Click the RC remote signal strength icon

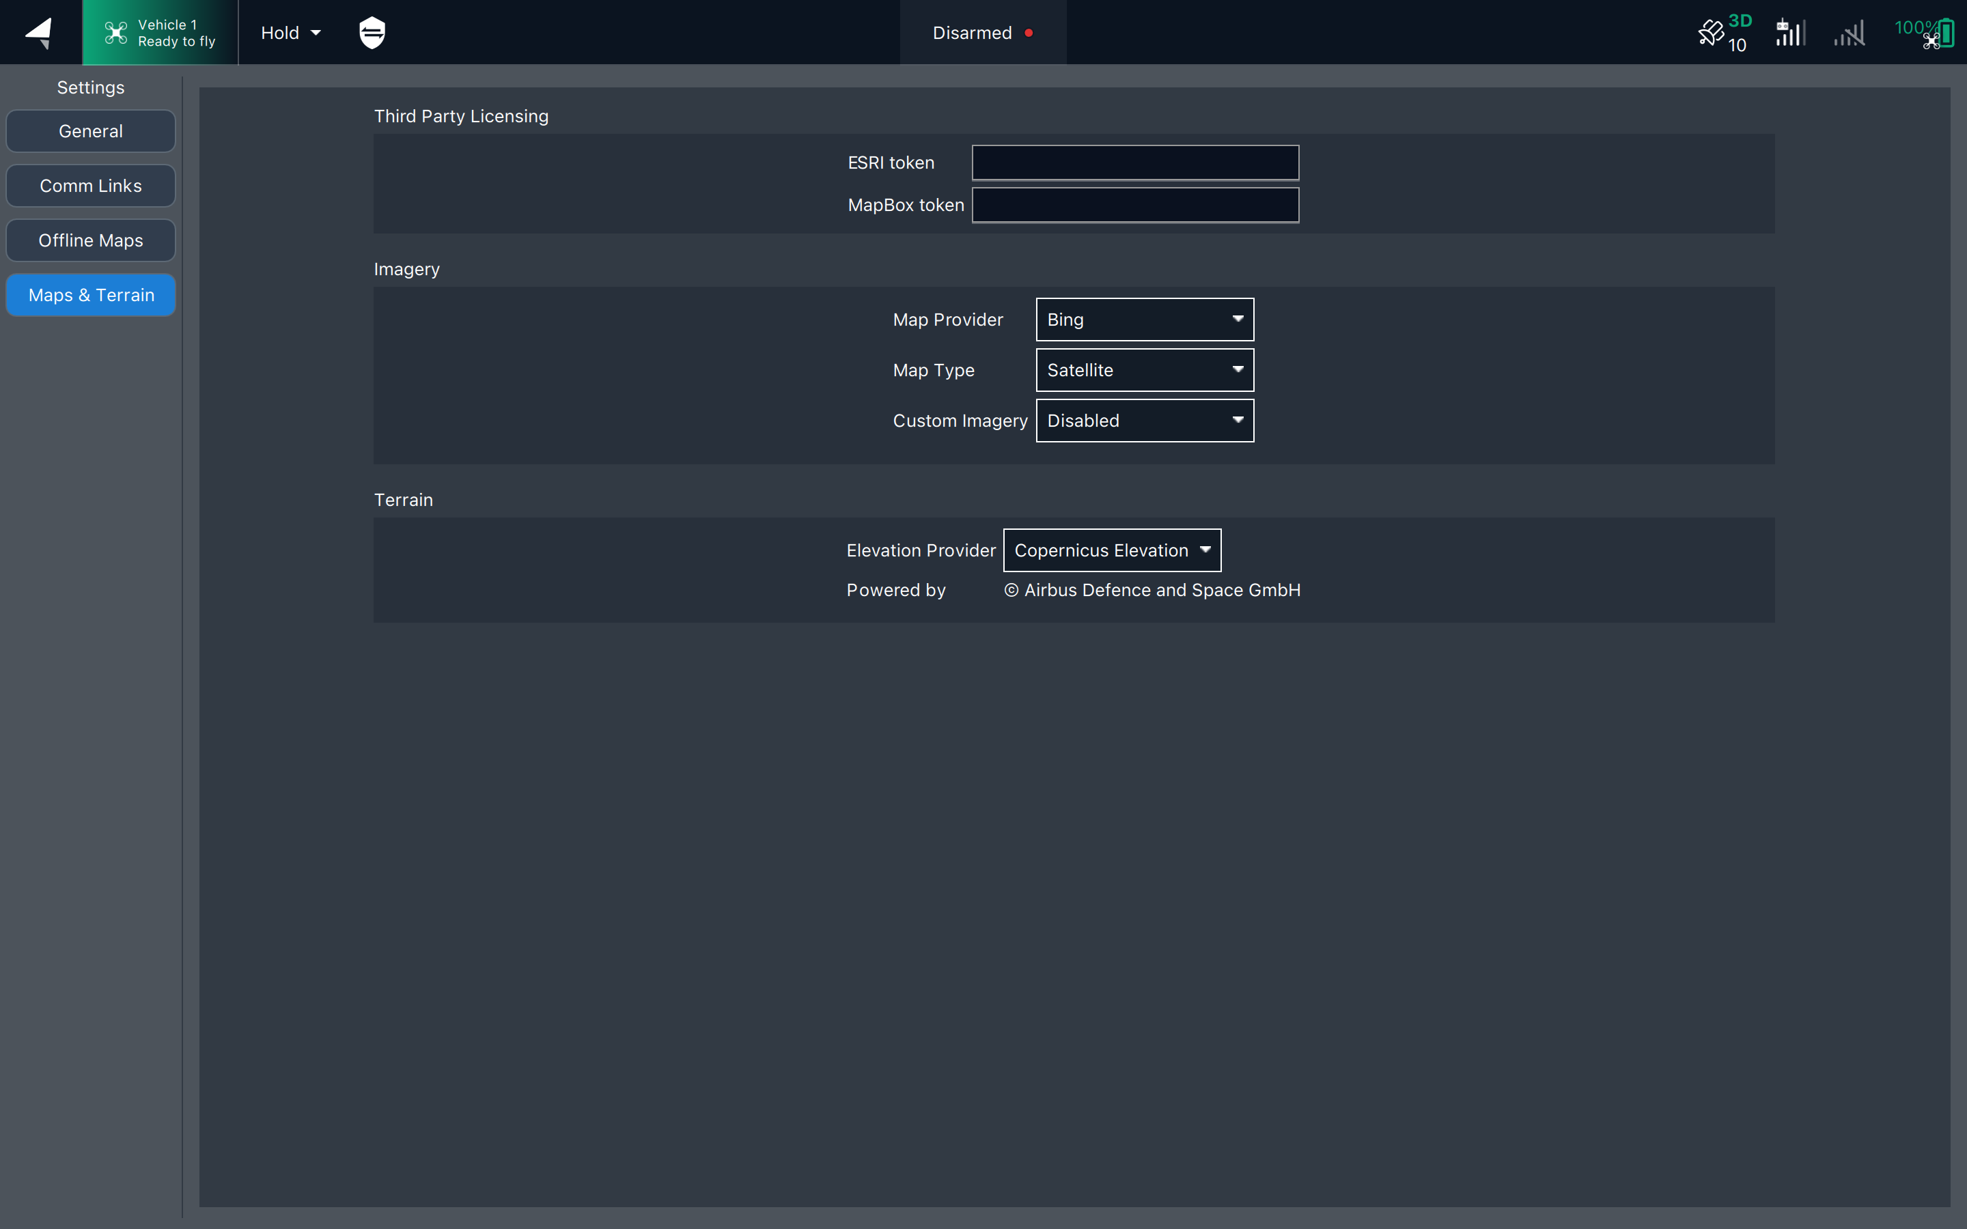tap(1790, 33)
